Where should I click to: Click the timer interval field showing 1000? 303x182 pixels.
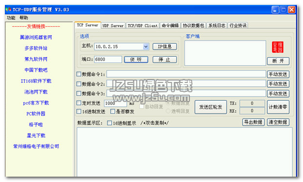pyautogui.click(x=116, y=103)
